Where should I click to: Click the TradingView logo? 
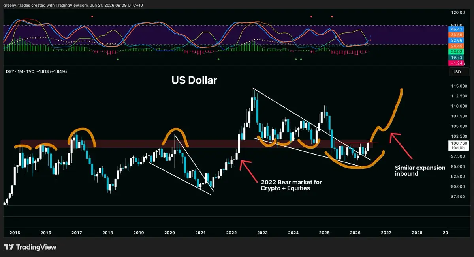(30, 247)
